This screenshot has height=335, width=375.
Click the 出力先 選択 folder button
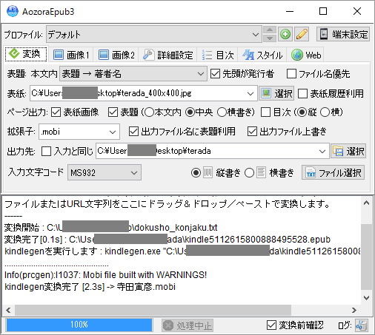348,151
